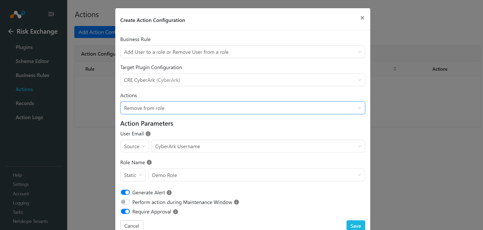Image resolution: width=483 pixels, height=230 pixels.
Task: Click the Netskope logo icon in sidebar
Action: coord(17,14)
